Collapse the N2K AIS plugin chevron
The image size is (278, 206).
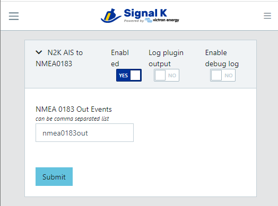coord(39,52)
